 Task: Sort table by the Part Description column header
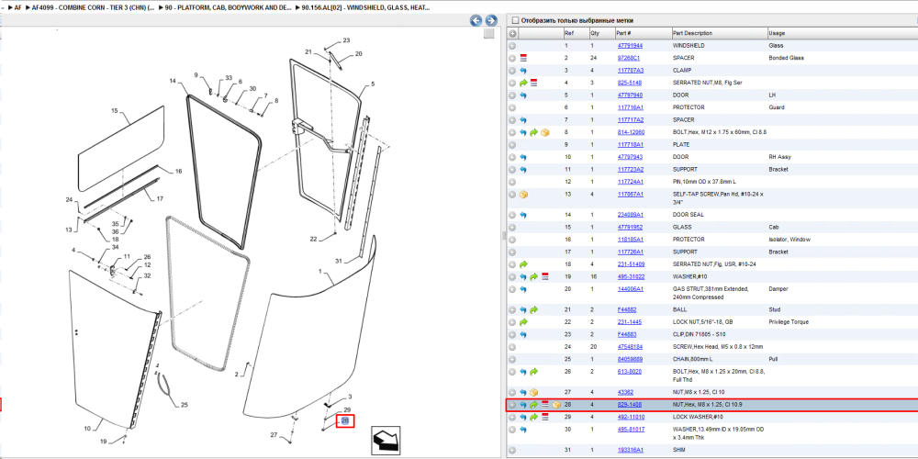click(719, 33)
